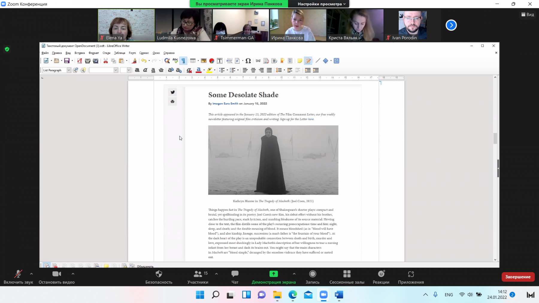539x303 pixels.
Task: Click the Insert Comment sticky note icon
Action: tap(300, 61)
